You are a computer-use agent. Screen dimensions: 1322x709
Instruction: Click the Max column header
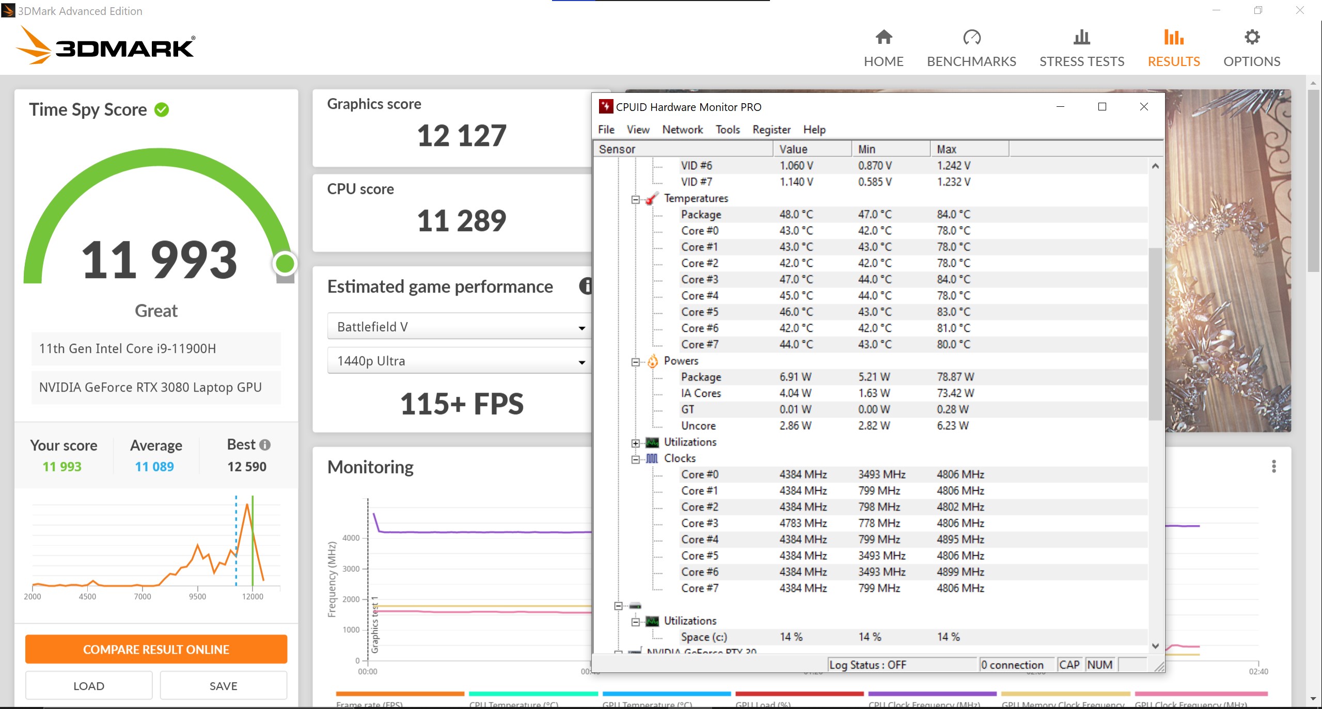point(969,149)
